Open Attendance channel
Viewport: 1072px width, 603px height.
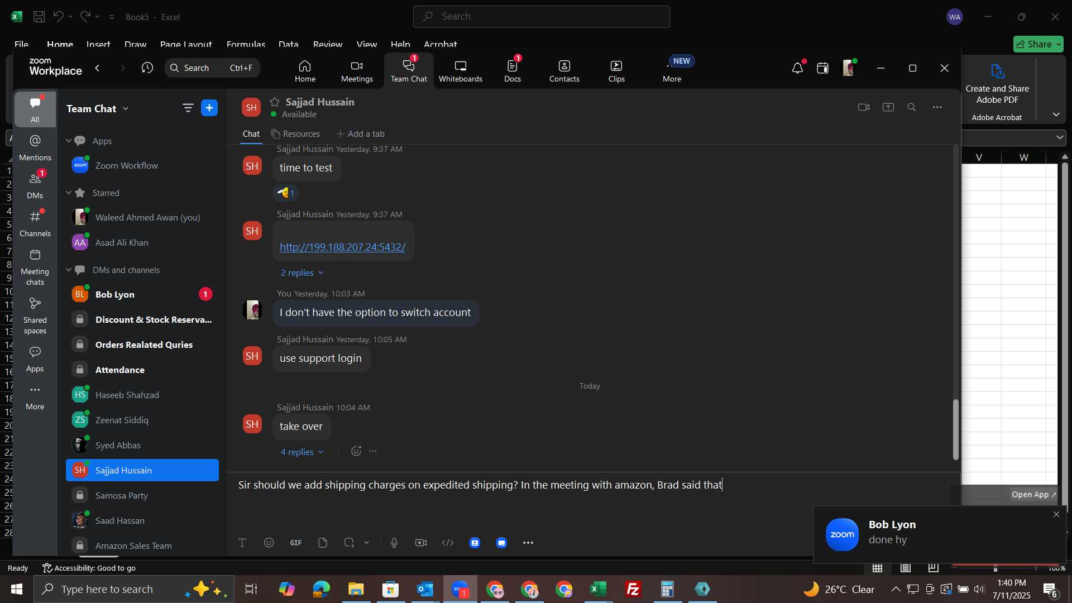point(142,370)
